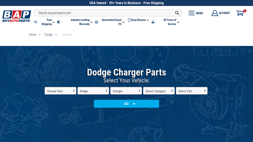Viewport: 253px width, 142px height.
Task: Click the Guaranteed Exact Fit label
Action: click(x=112, y=22)
